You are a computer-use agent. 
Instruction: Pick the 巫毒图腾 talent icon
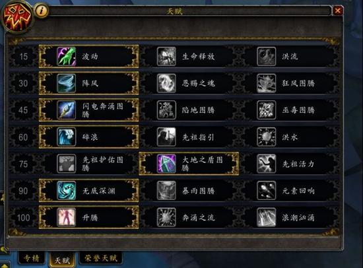point(266,110)
